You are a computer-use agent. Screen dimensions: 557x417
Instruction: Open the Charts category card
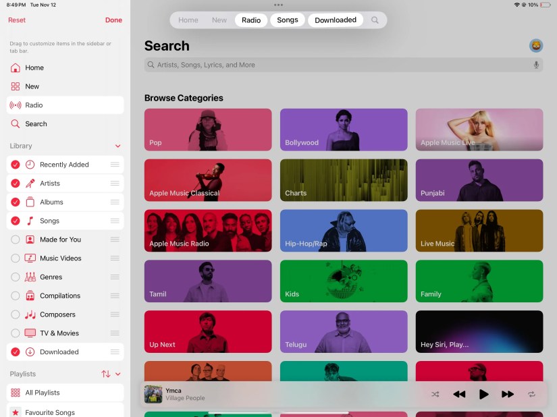pos(344,180)
